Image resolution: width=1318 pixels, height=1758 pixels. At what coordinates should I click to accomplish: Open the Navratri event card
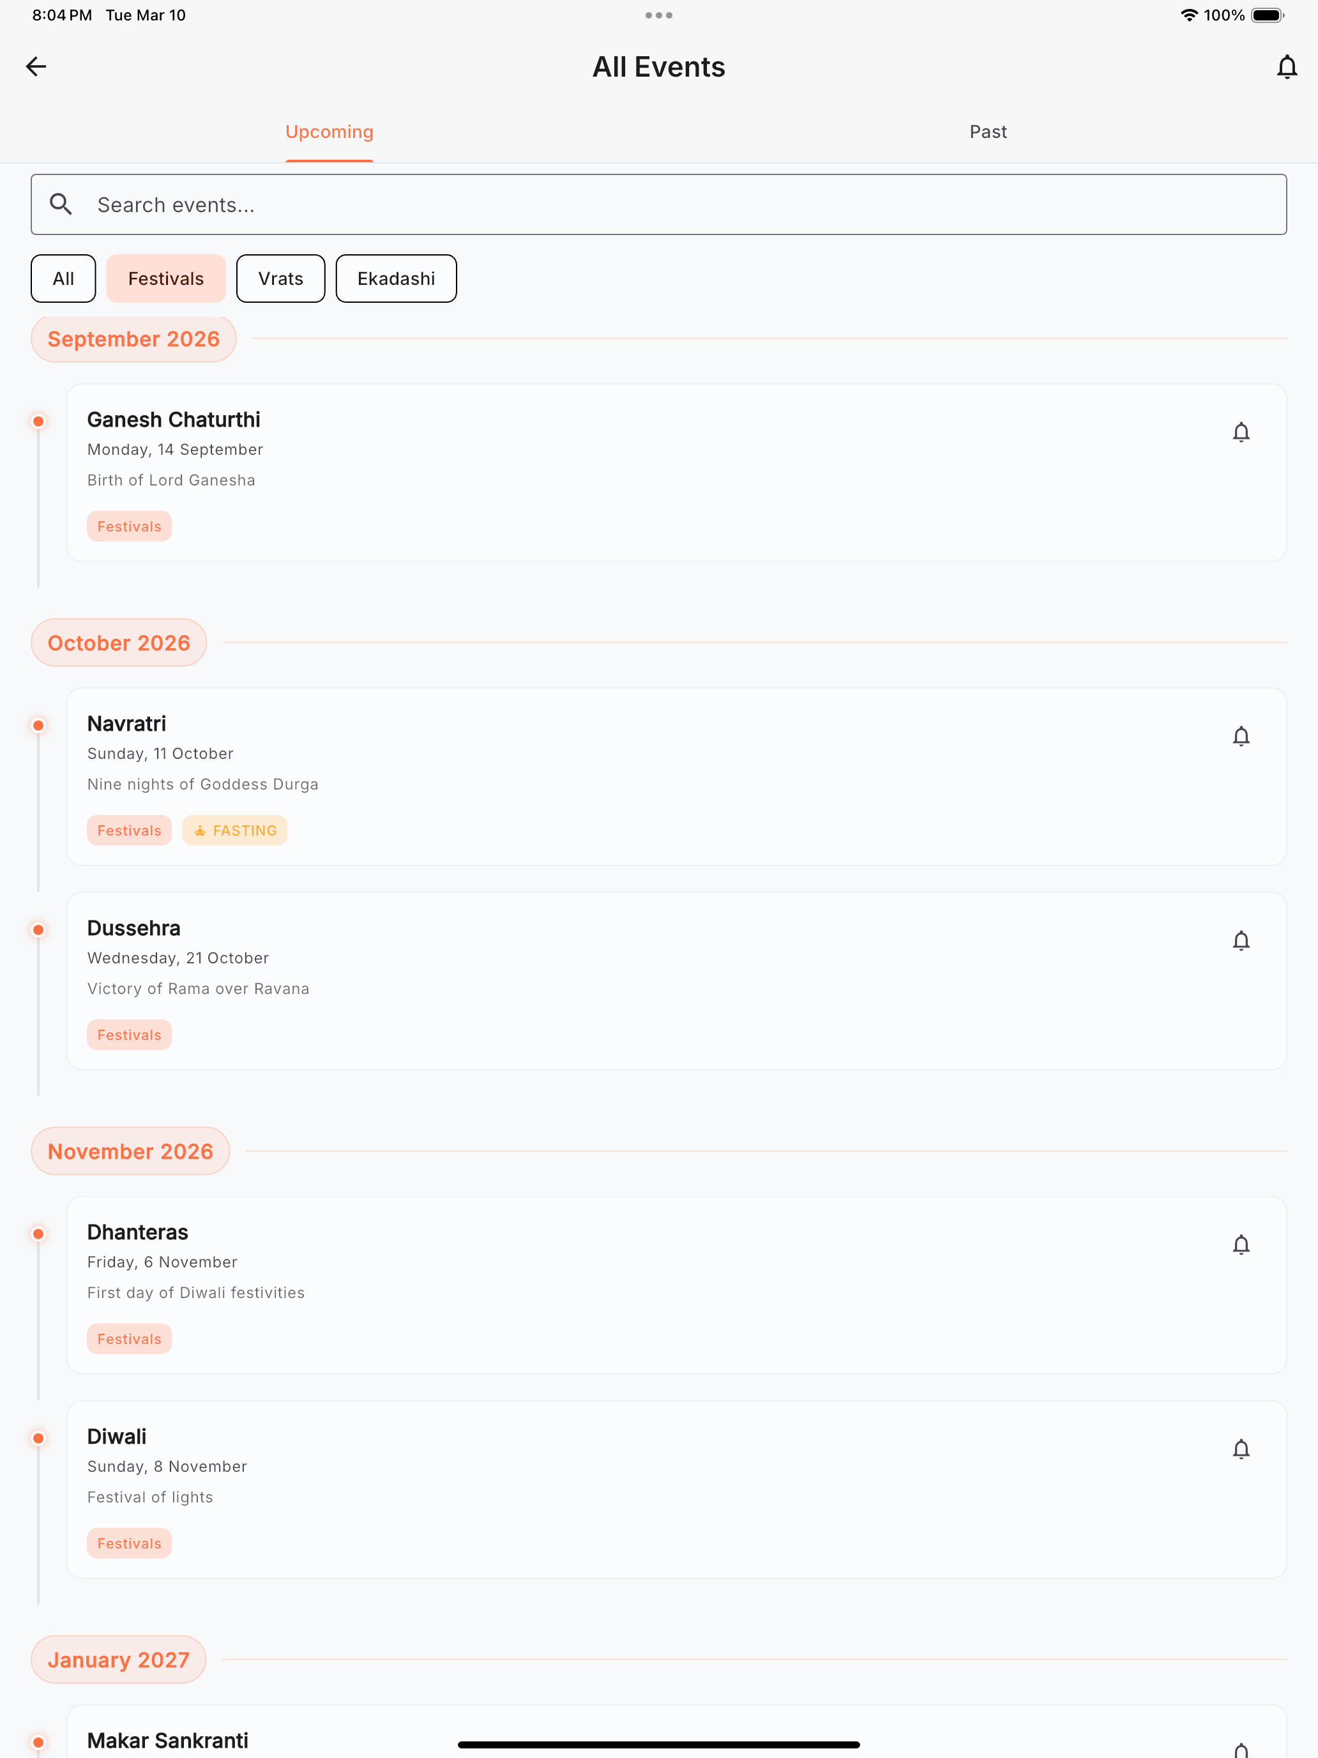(x=677, y=777)
